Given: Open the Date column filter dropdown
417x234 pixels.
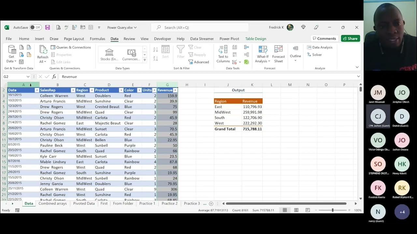Looking at the screenshot, I should coord(37,90).
